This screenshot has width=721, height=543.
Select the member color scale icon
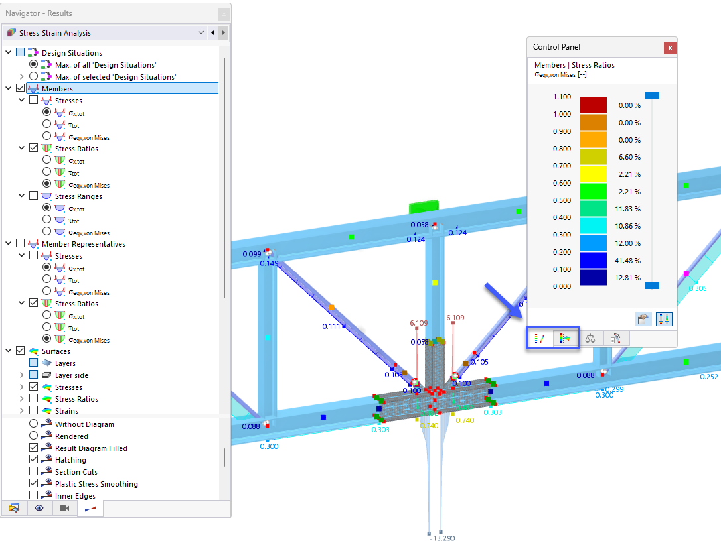pyautogui.click(x=540, y=337)
